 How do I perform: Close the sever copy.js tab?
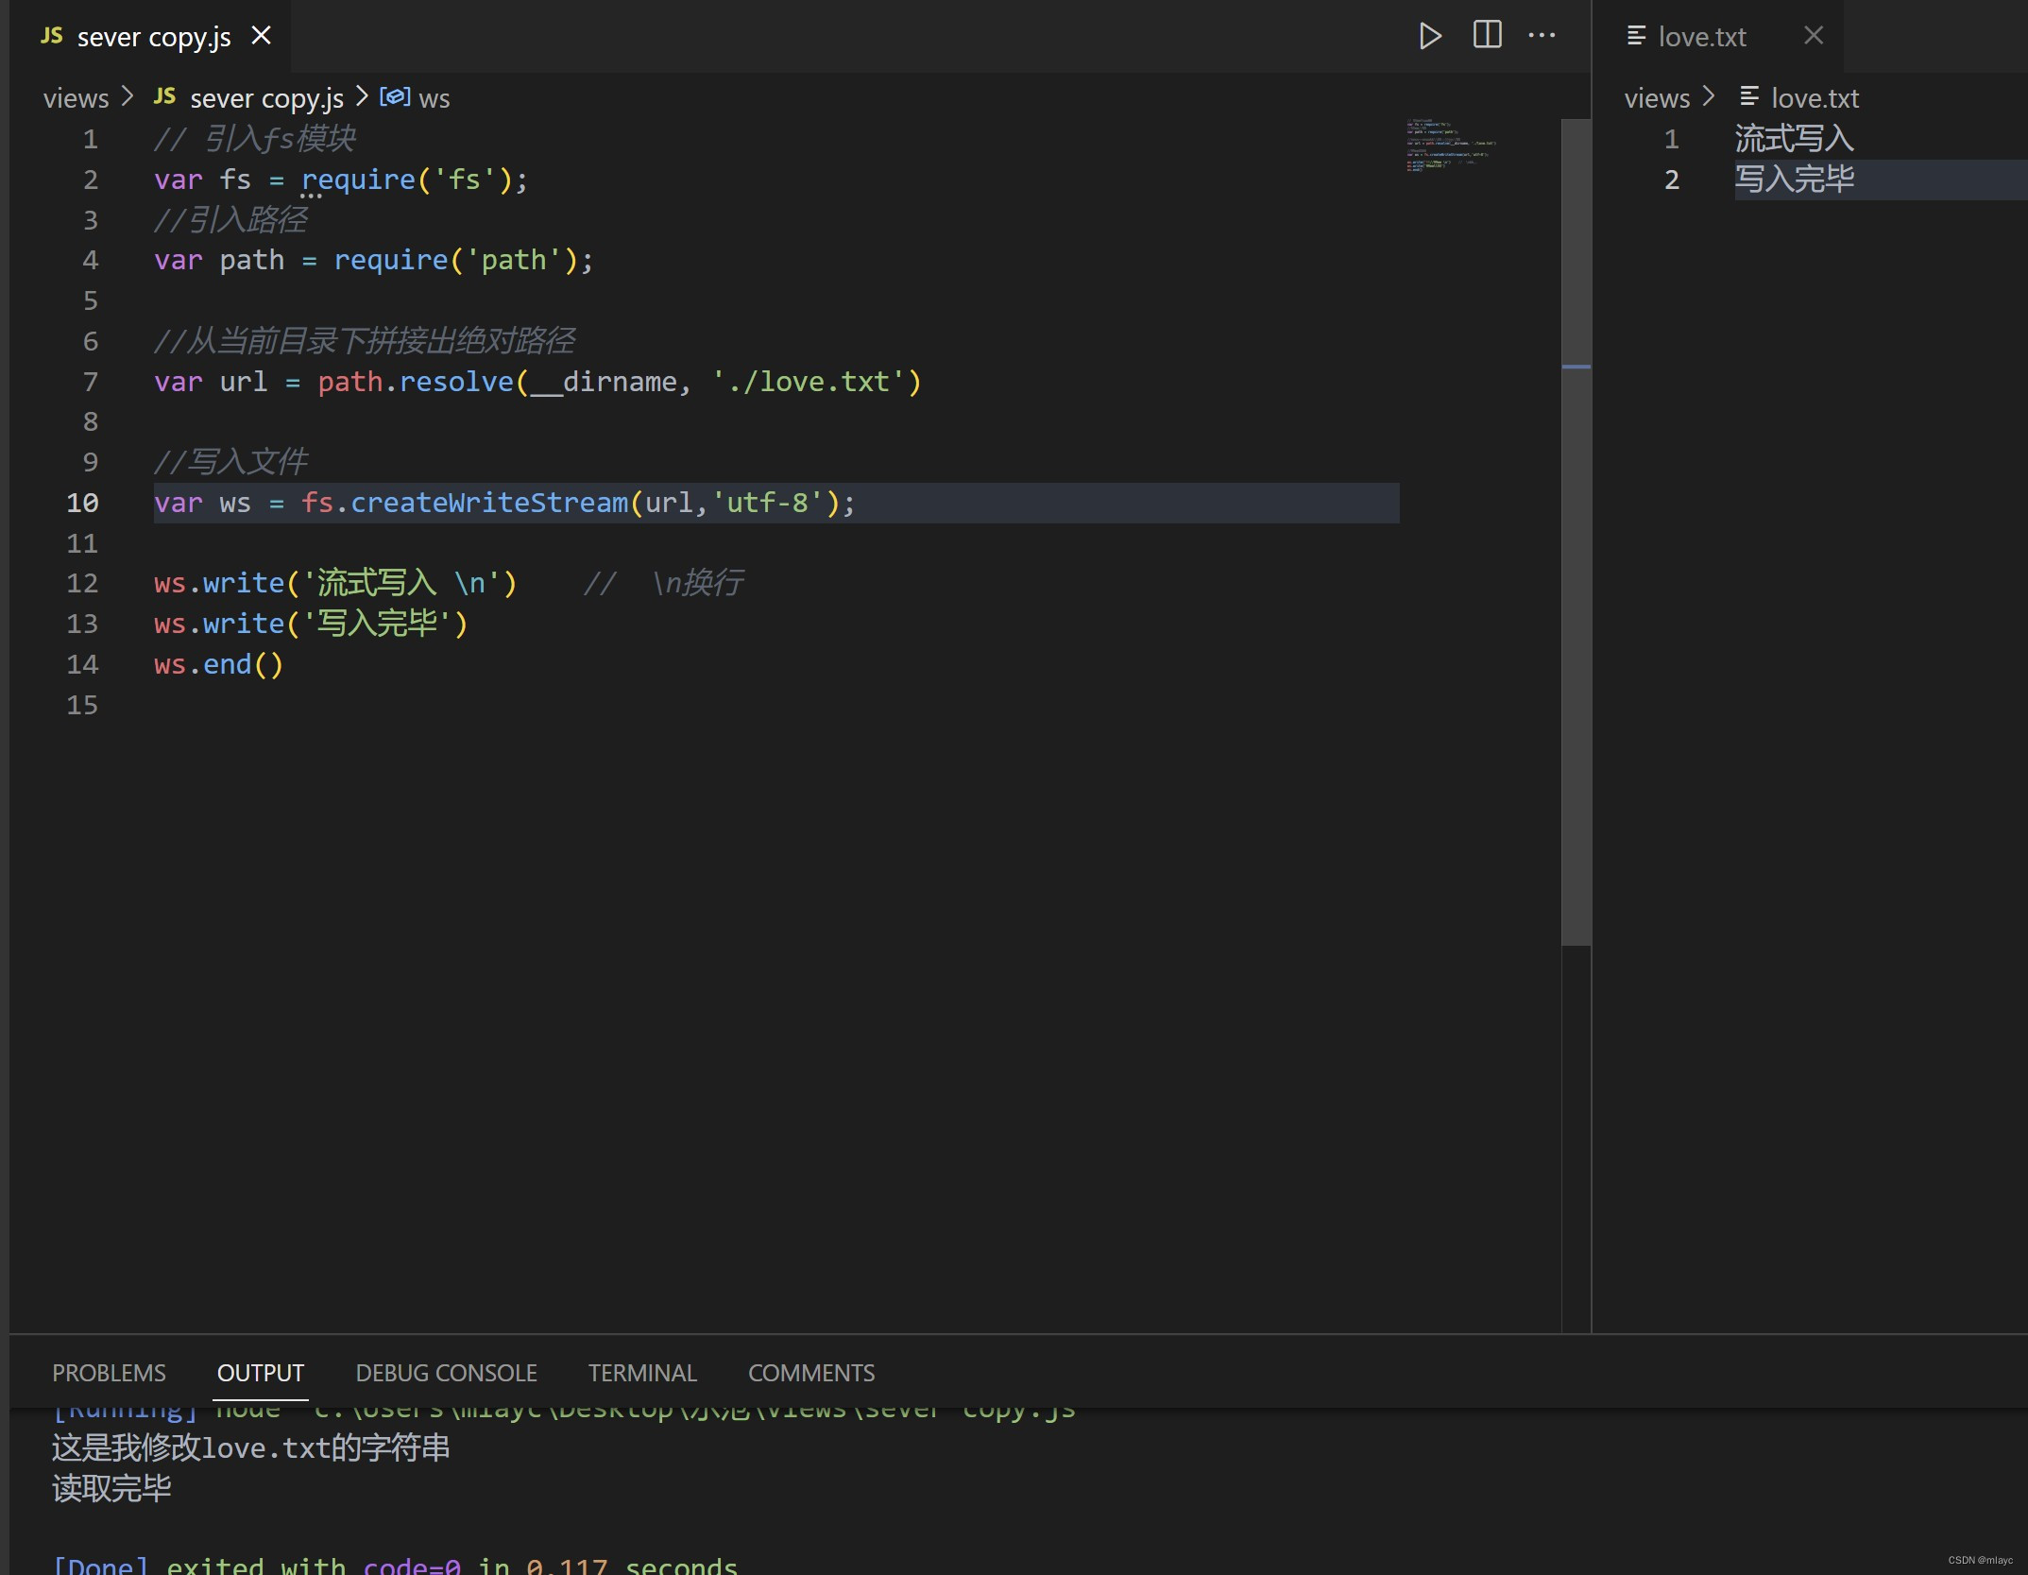pyautogui.click(x=262, y=36)
